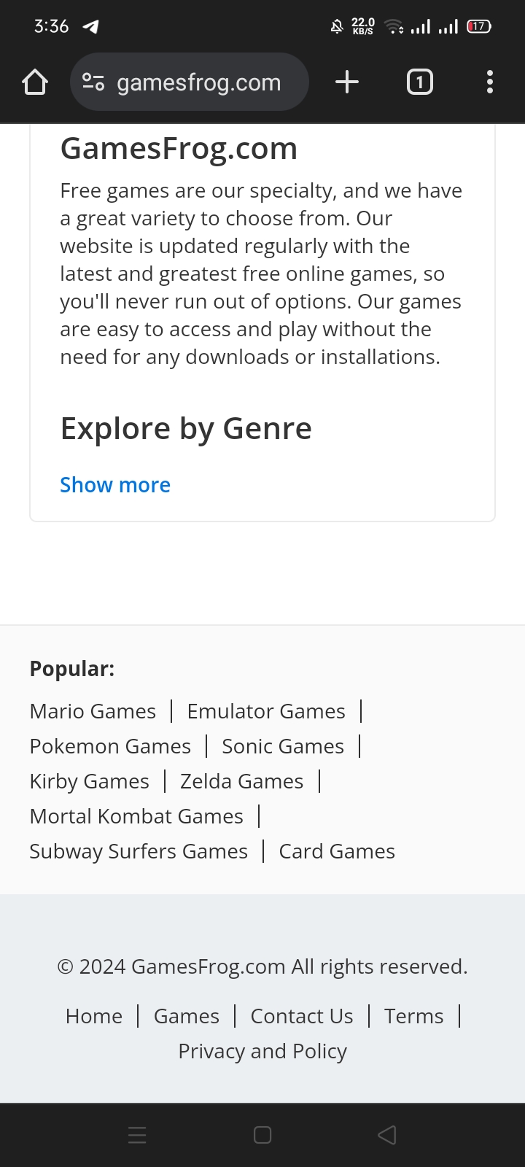Viewport: 525px width, 1167px height.
Task: Tap the browser home icon
Action: click(x=35, y=82)
